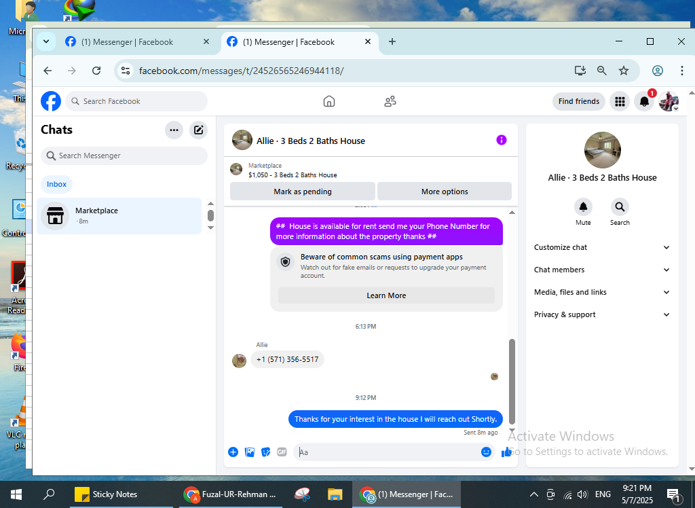Open the notifications bell with badge
695x508 pixels.
click(x=645, y=101)
